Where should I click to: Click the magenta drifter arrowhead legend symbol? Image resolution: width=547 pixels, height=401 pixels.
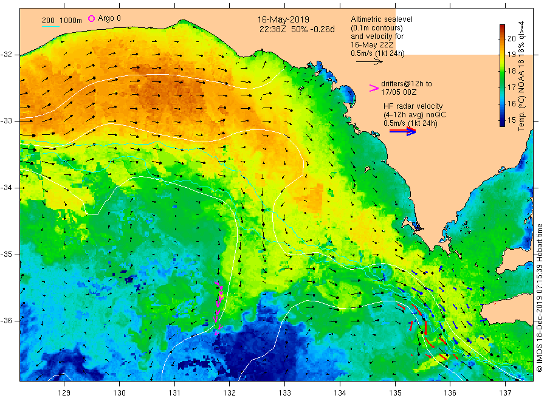click(x=374, y=88)
